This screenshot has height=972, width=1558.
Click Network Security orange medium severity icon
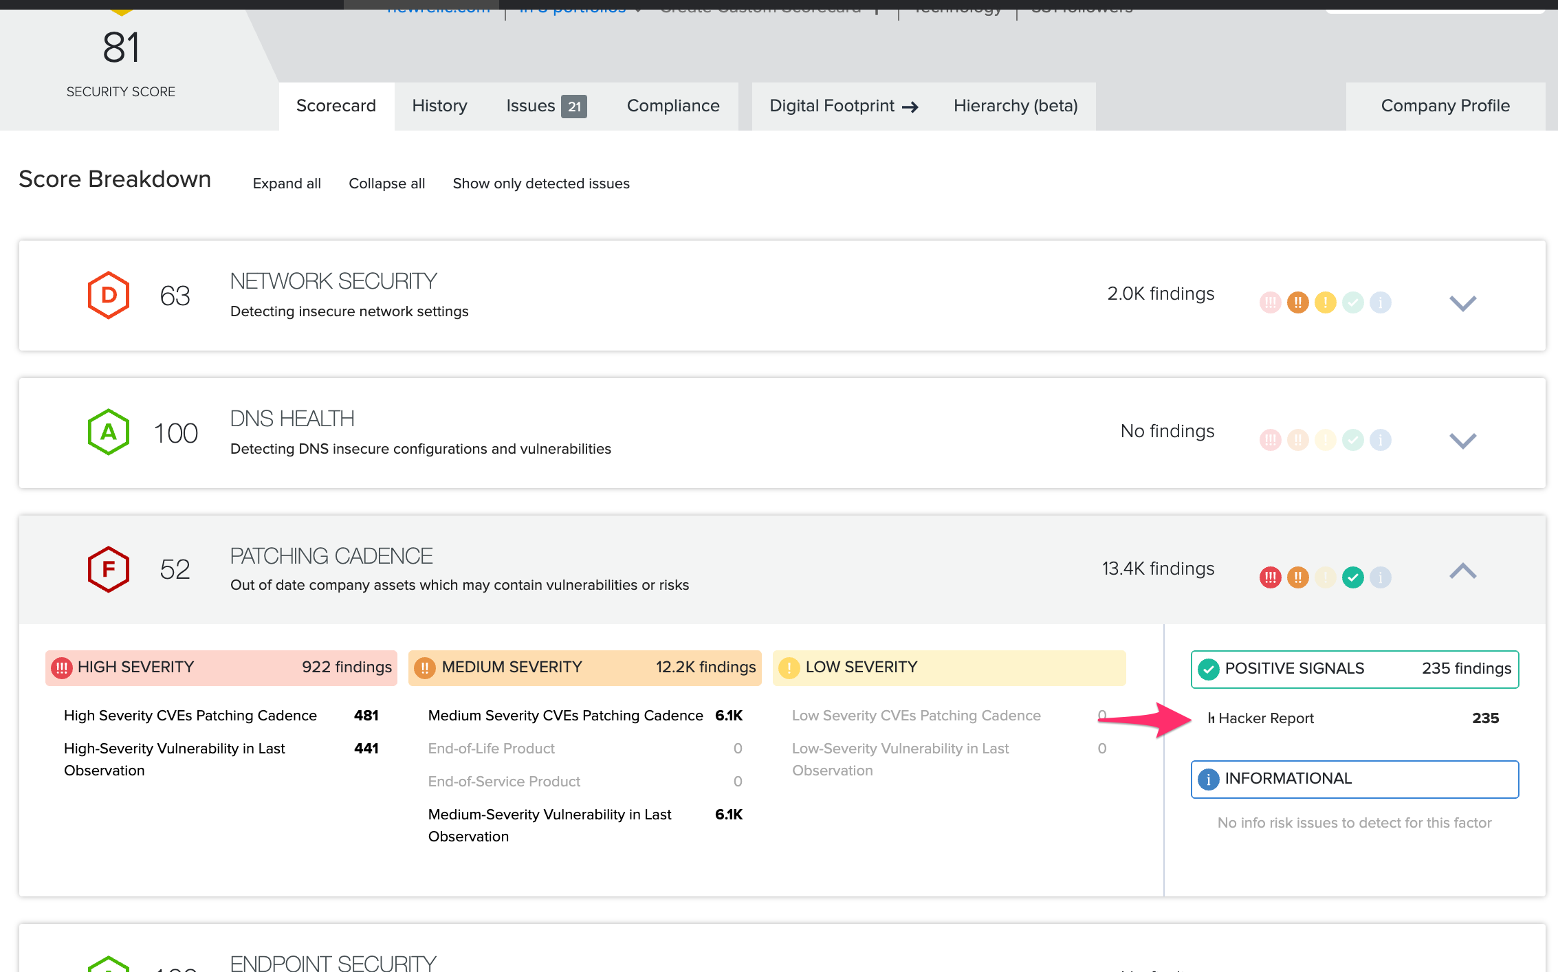1297,302
